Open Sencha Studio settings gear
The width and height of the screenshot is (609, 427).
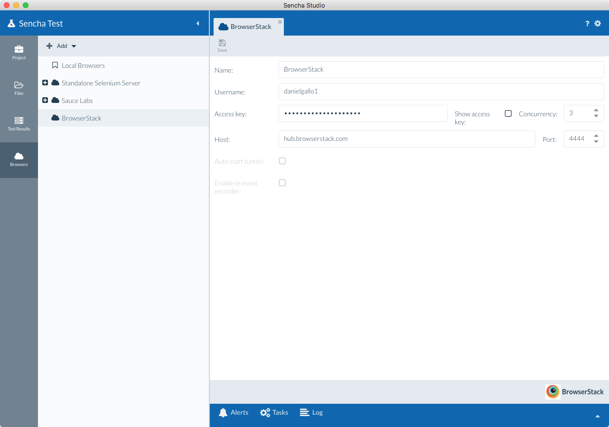click(597, 23)
